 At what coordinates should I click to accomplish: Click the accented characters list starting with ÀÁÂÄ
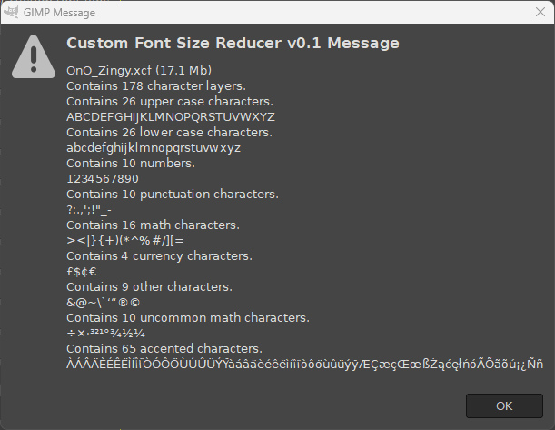point(305,364)
